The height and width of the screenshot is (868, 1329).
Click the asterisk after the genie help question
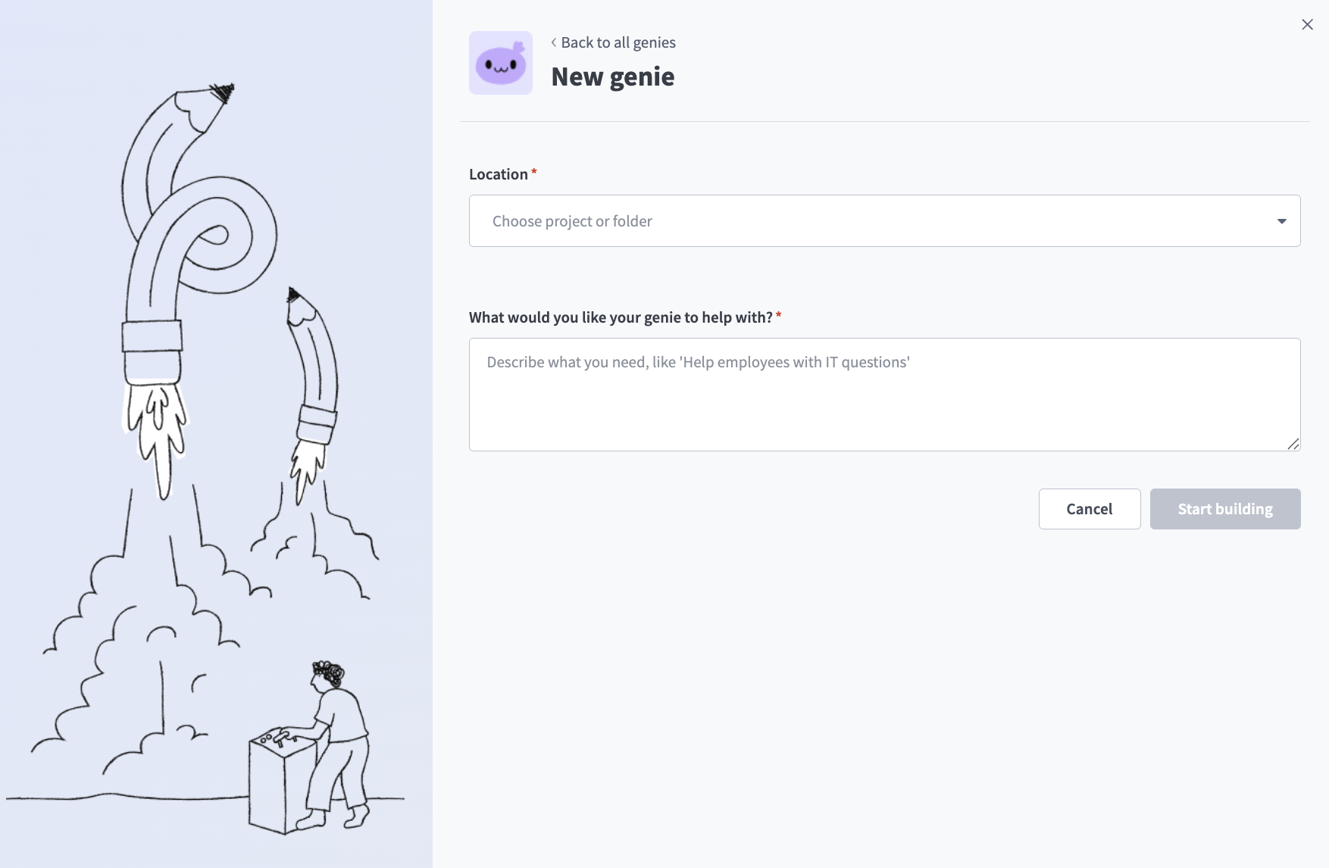pyautogui.click(x=779, y=317)
